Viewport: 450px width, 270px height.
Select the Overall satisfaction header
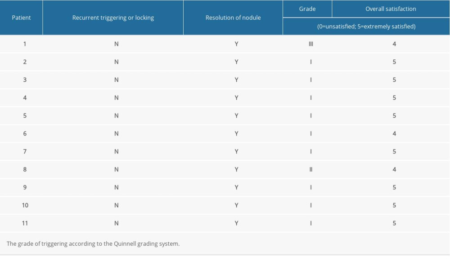391,9
